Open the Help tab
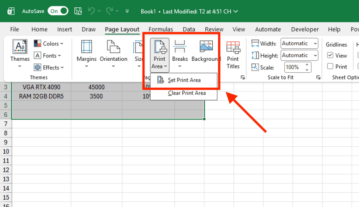Image resolution: width=359 pixels, height=207 pixels. click(334, 29)
